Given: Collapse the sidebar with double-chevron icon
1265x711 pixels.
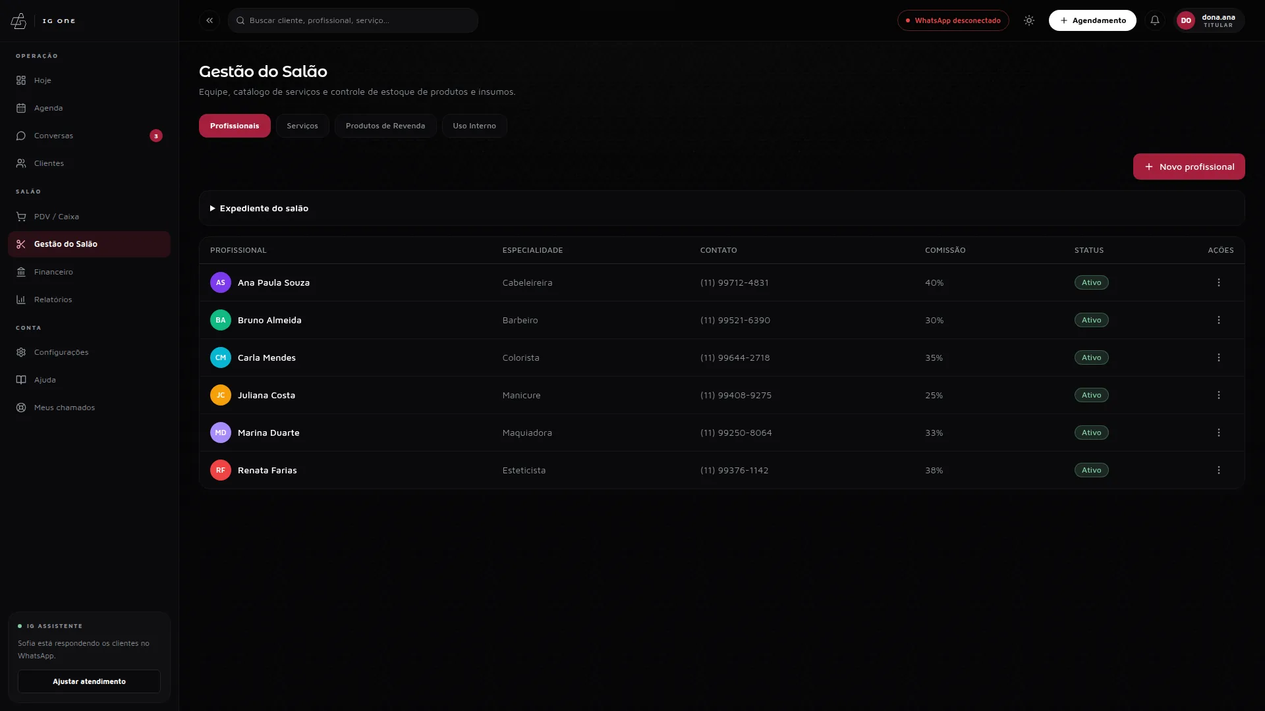Looking at the screenshot, I should tap(210, 20).
